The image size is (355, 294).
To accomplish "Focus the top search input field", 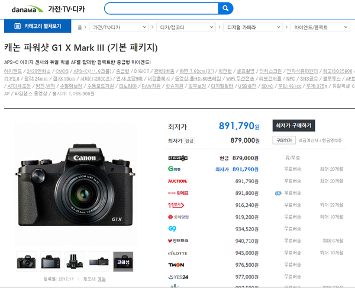I will (162, 8).
